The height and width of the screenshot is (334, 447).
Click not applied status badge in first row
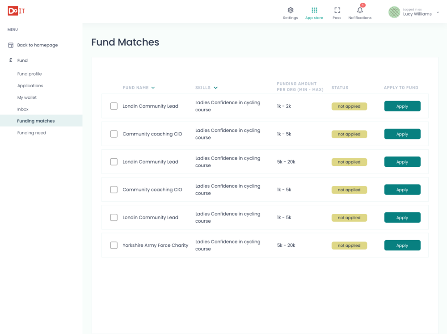coord(349,106)
